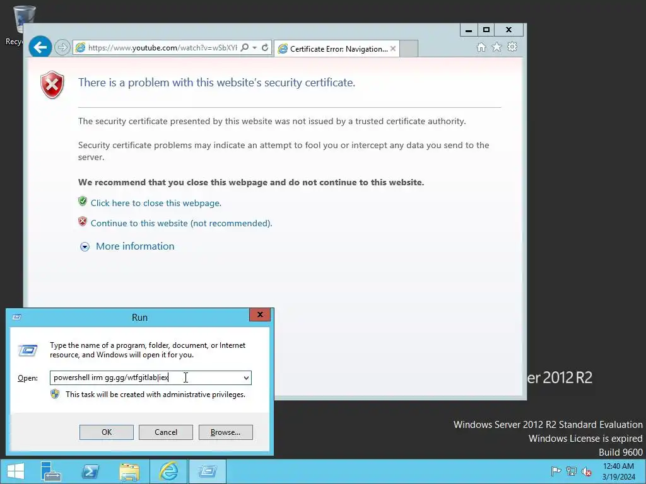The image size is (646, 484).
Task: Click the "Click here to close this webpage" link
Action: pos(156,203)
